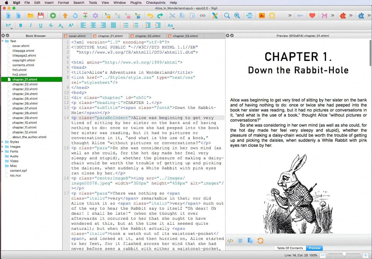Screen dimensions: 372x259
Task: Click the yellow Undo arrow icon
Action: (150, 16)
